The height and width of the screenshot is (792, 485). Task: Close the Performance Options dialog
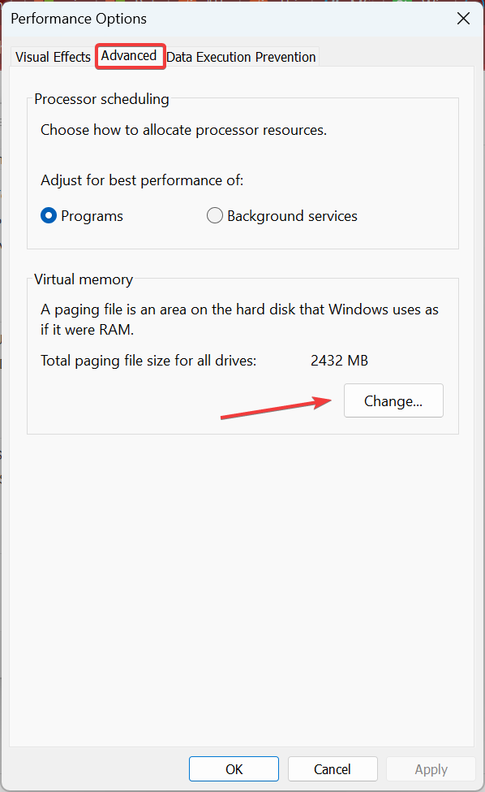pos(463,19)
